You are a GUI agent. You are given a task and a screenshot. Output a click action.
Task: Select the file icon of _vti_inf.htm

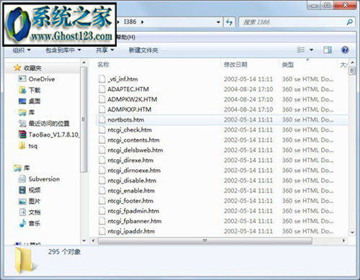[102, 79]
